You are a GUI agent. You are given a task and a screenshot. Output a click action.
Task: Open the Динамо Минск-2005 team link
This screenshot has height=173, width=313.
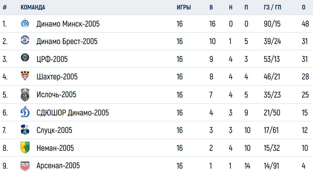[68, 24]
